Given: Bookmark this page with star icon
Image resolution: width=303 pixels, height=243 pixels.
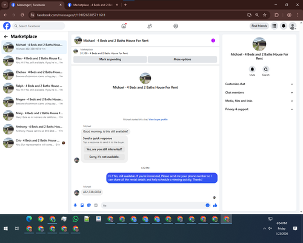Looking at the screenshot, I should point(265,15).
